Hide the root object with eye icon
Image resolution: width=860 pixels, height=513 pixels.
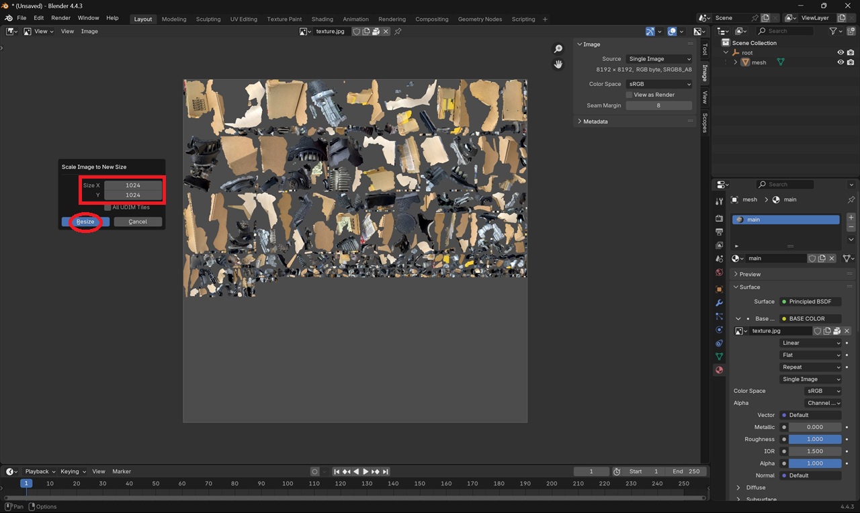pos(840,52)
